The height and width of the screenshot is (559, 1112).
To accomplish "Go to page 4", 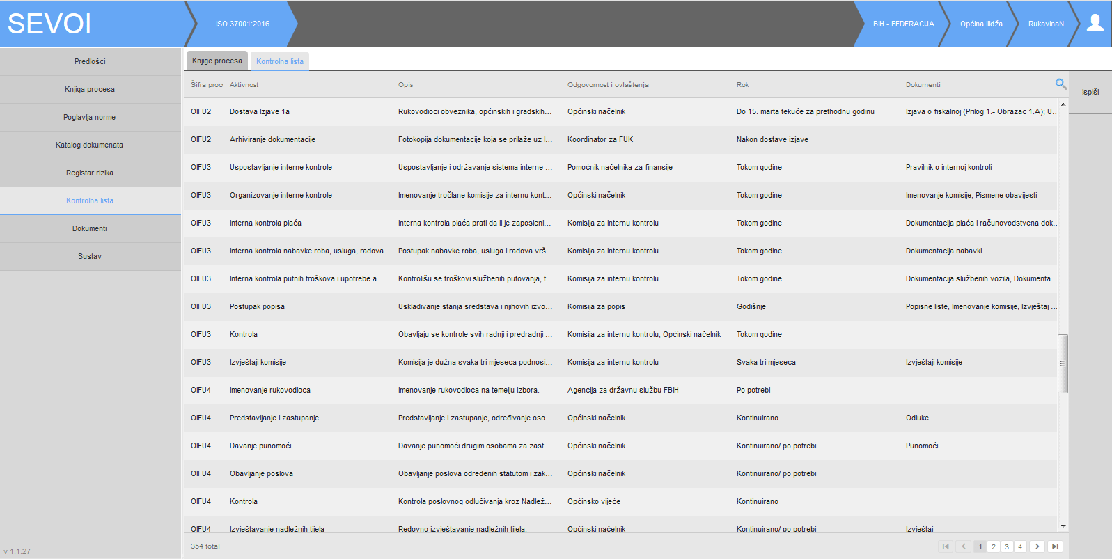I will [1020, 546].
